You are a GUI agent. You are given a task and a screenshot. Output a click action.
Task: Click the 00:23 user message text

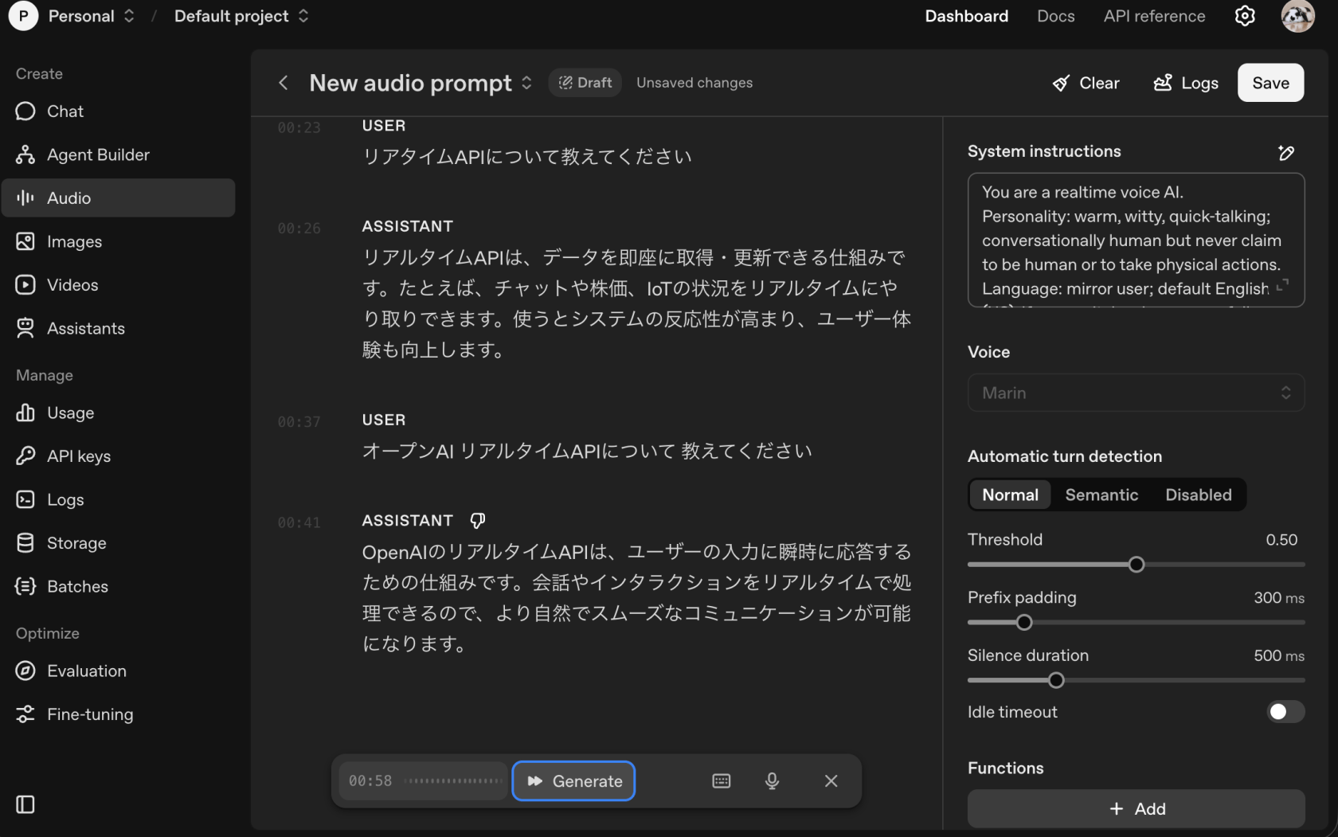[527, 156]
